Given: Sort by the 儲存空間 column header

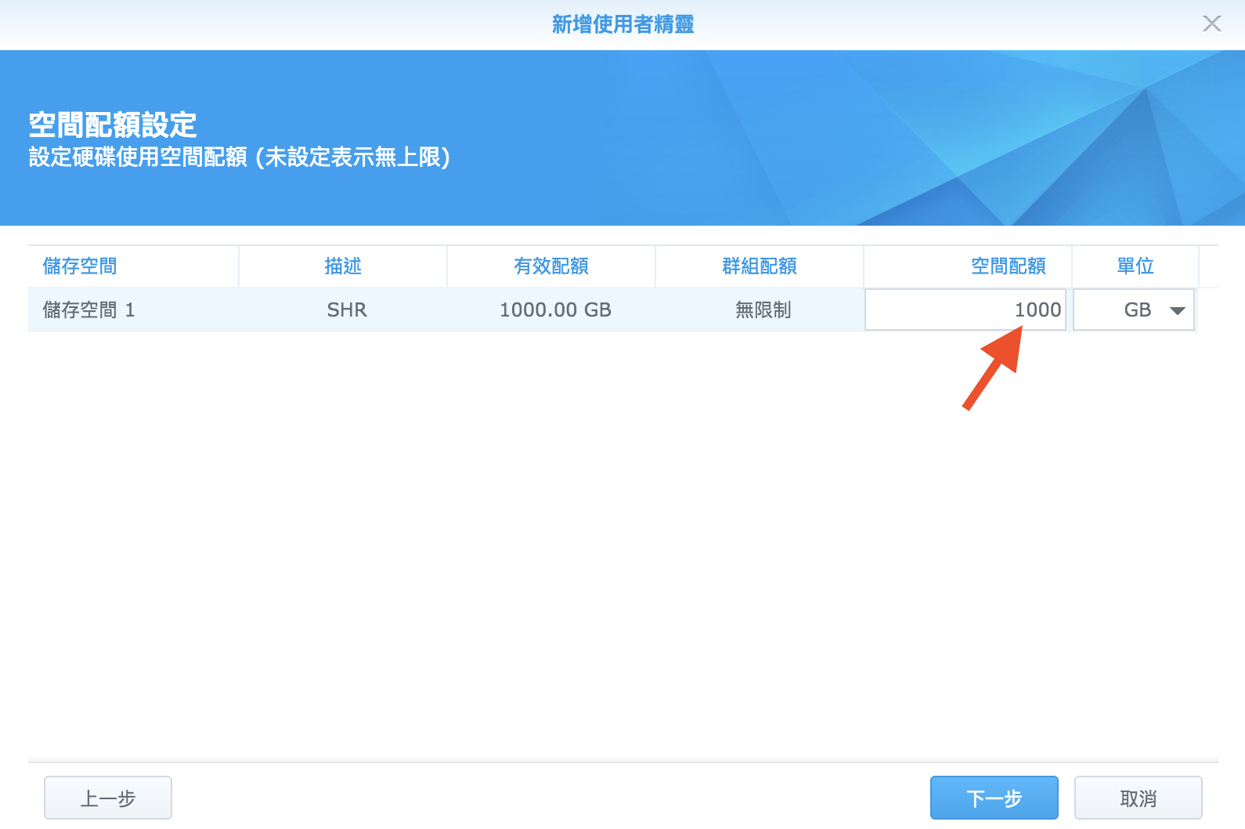Looking at the screenshot, I should coord(80,266).
